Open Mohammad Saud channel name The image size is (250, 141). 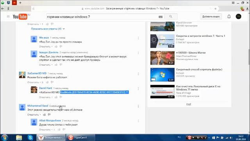pos(37,106)
